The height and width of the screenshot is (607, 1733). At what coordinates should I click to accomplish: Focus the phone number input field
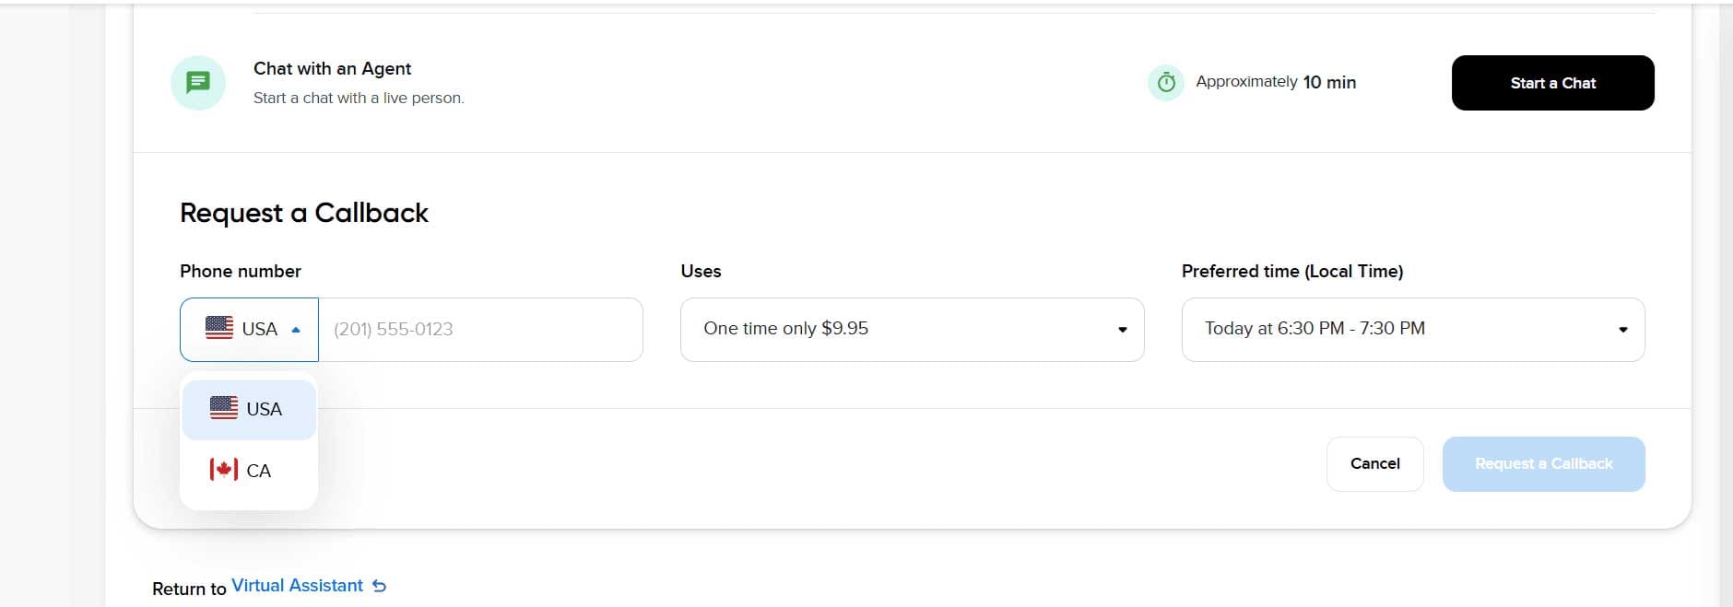click(x=480, y=330)
